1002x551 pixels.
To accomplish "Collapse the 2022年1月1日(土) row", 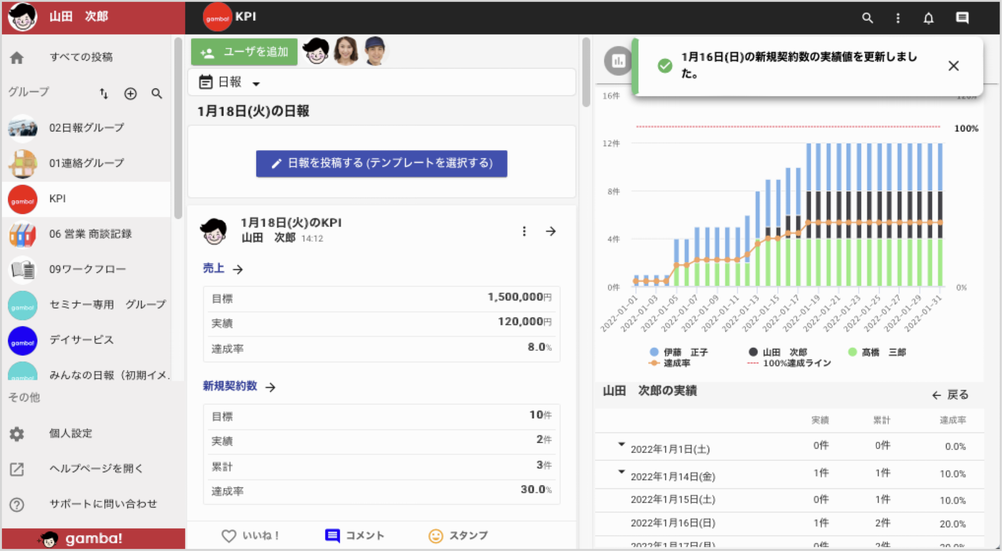I will 621,444.
